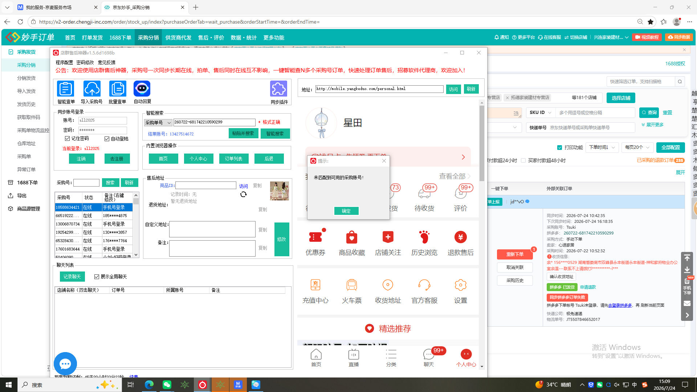The image size is (697, 392).
Task: Click the 记录聊天 button
Action: coord(72,277)
